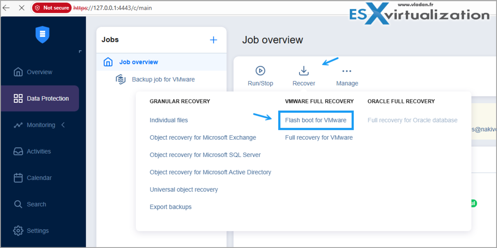This screenshot has width=497, height=248.
Task: Open Universal object recovery
Action: pos(184,189)
